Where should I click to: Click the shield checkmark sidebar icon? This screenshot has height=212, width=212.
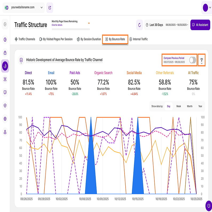[5, 106]
